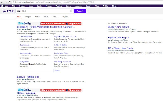Image resolution: width=163 pixels, height=101 pixels.
Task: Click the browser forward arrow
Action: point(6,2)
